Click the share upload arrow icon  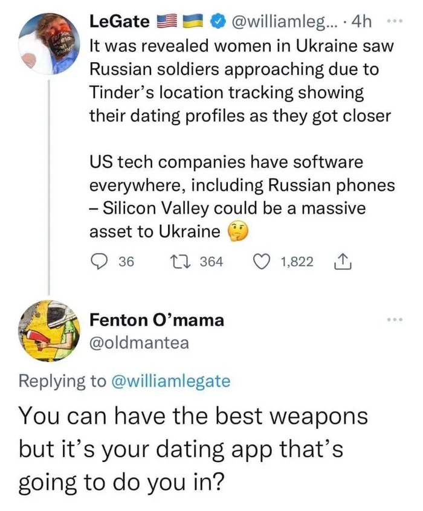pyautogui.click(x=341, y=262)
